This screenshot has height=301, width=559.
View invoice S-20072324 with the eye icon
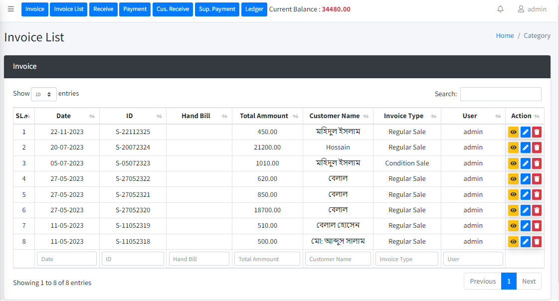(513, 148)
